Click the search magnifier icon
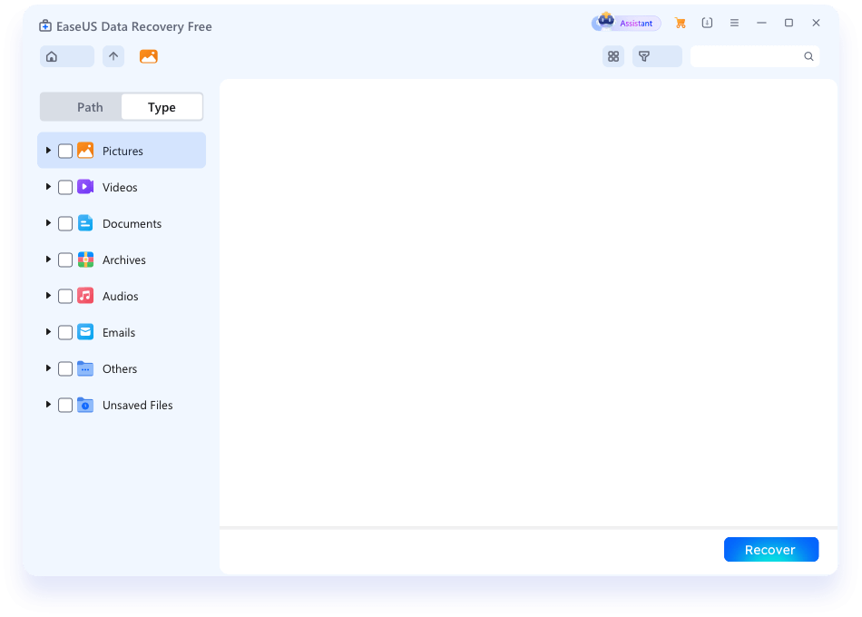This screenshot has height=617, width=862. tap(808, 56)
